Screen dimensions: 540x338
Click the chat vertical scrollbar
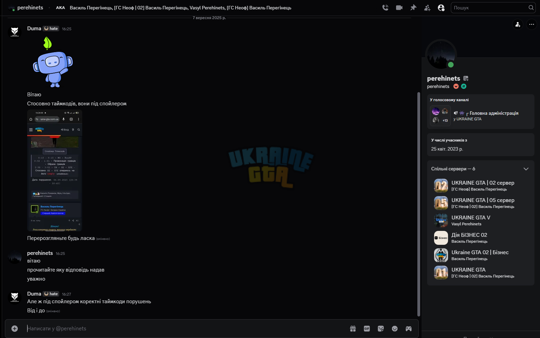point(419,204)
